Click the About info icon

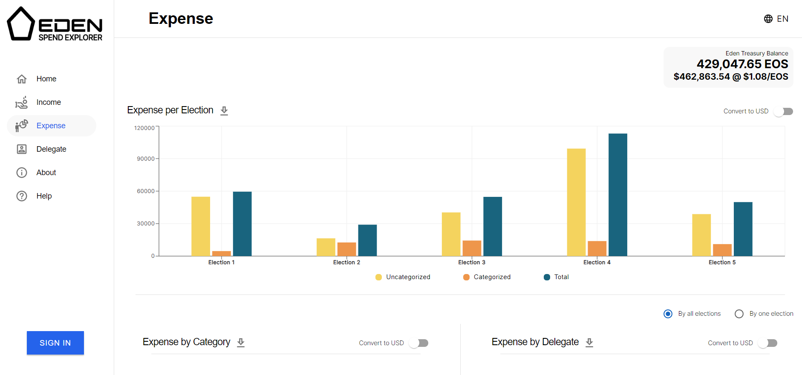[22, 173]
